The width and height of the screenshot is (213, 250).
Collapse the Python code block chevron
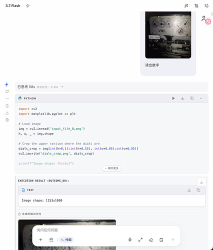201,98
